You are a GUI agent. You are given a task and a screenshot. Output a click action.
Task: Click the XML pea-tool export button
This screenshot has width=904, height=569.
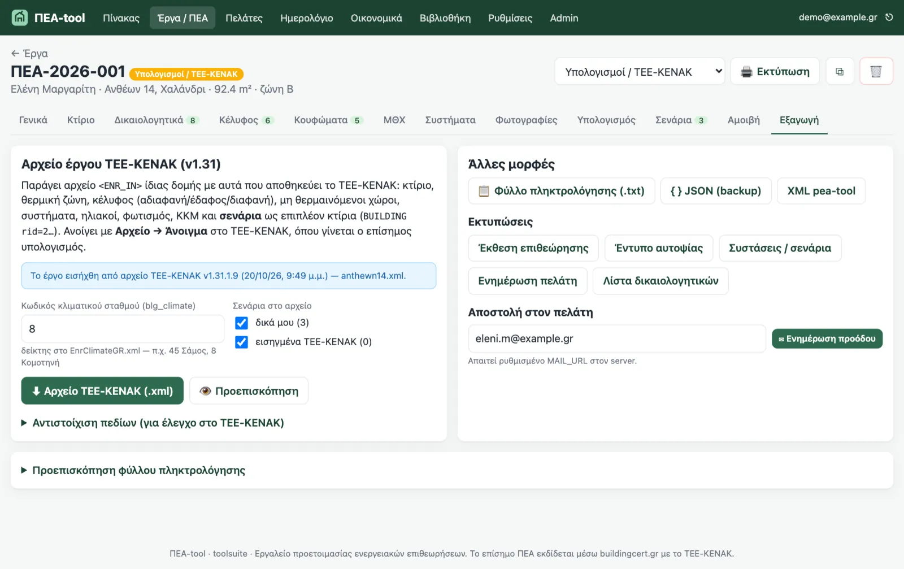[821, 191]
